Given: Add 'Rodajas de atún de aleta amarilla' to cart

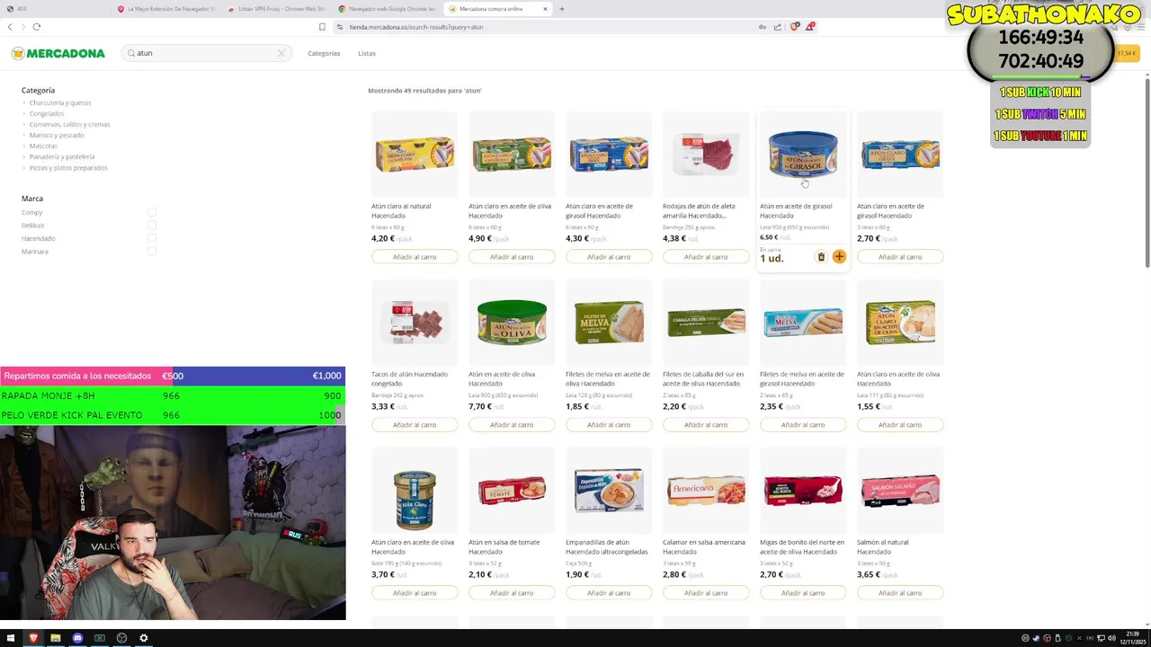Looking at the screenshot, I should (706, 257).
